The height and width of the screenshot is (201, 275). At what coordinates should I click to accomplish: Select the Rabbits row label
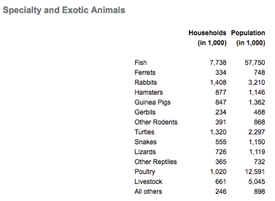click(x=146, y=83)
